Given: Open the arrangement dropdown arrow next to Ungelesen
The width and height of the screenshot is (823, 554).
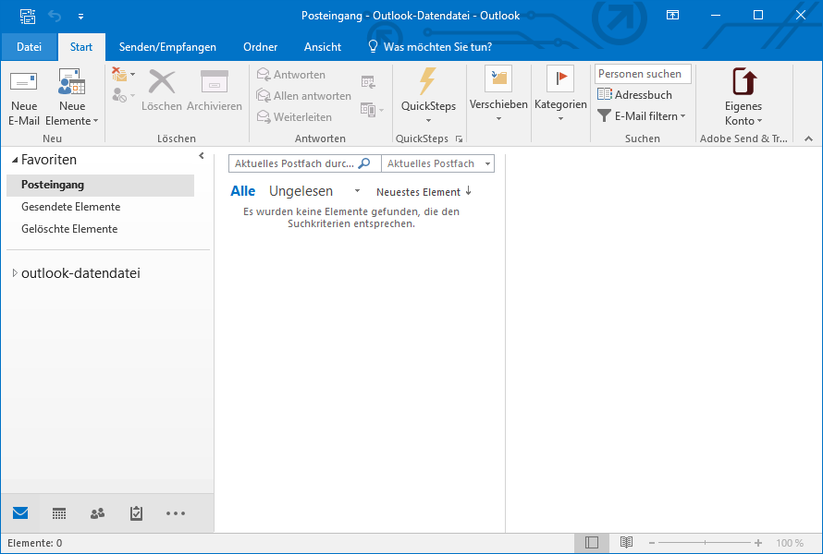Looking at the screenshot, I should tap(358, 191).
